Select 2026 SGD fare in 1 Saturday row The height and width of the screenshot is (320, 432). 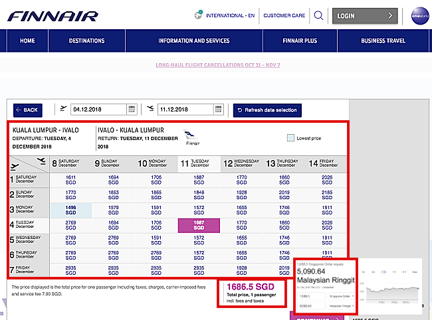click(327, 180)
